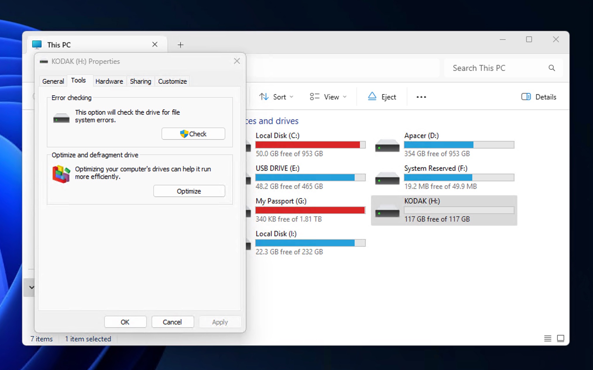Click '340 KB free of 1.81 TB' text
The width and height of the screenshot is (593, 370).
[x=289, y=219]
